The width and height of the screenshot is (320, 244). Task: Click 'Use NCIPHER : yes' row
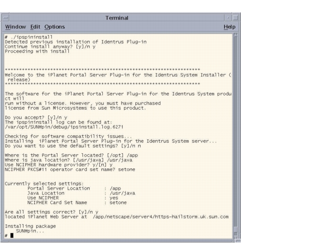point(73,198)
